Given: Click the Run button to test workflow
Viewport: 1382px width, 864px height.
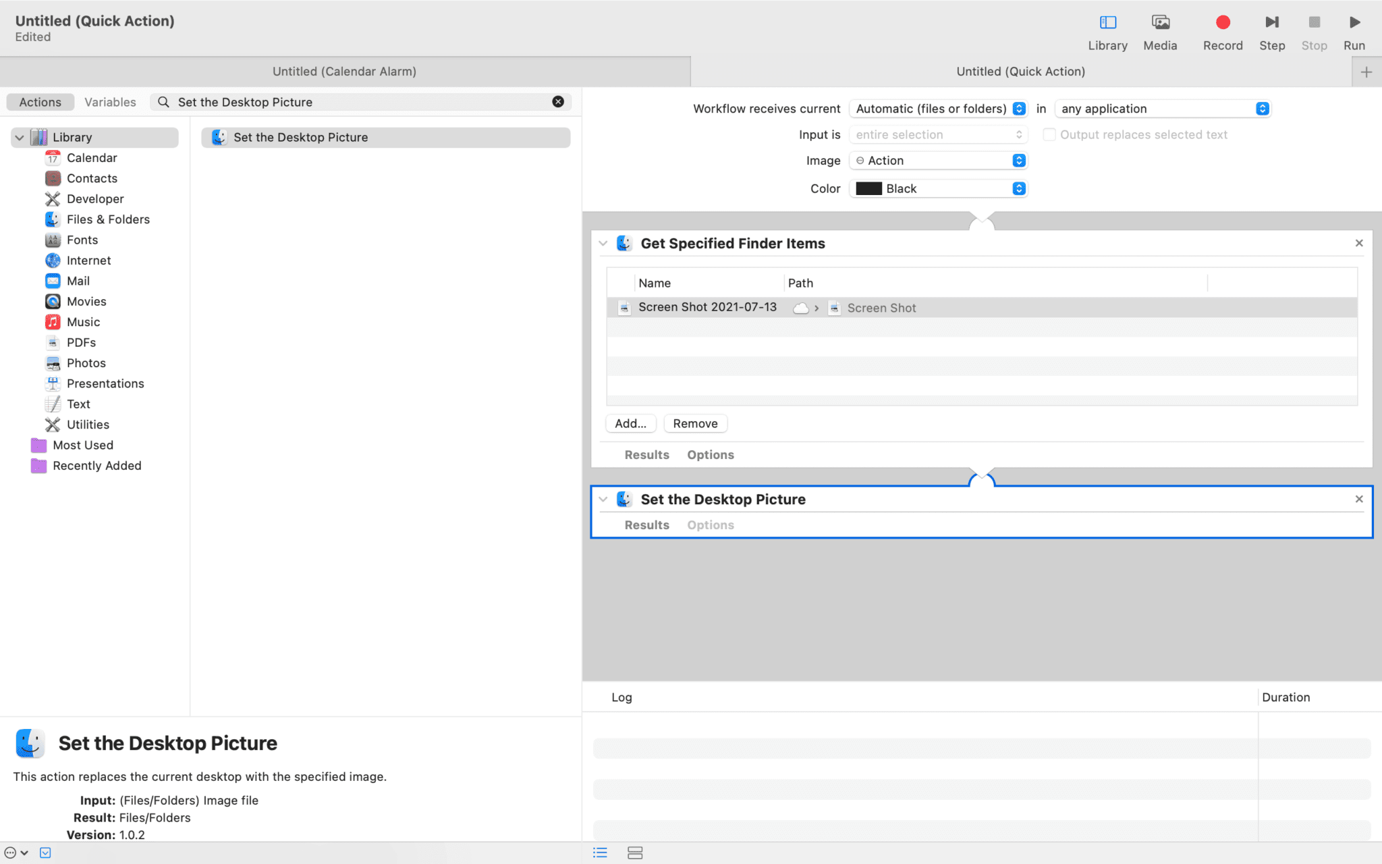Looking at the screenshot, I should pos(1354,22).
